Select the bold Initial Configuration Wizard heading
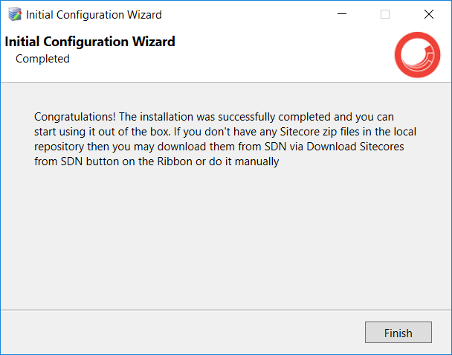452x355 pixels. coord(90,42)
